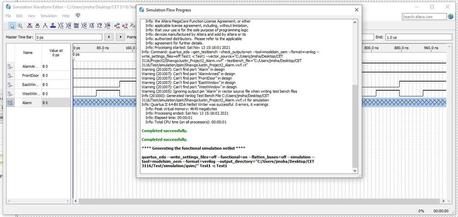Click the 80.0 ns ruler mark
Image resolution: width=458 pixels, height=217 pixels.
(102, 48)
